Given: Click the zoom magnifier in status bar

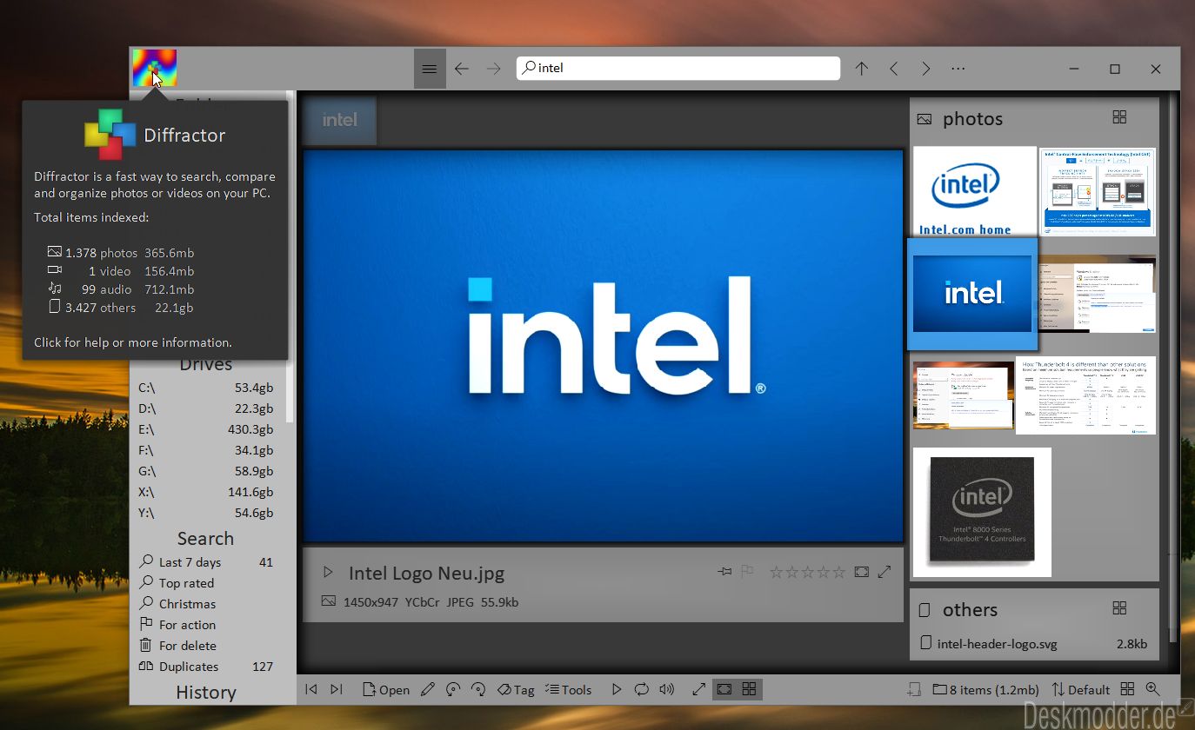Looking at the screenshot, I should 1152,688.
